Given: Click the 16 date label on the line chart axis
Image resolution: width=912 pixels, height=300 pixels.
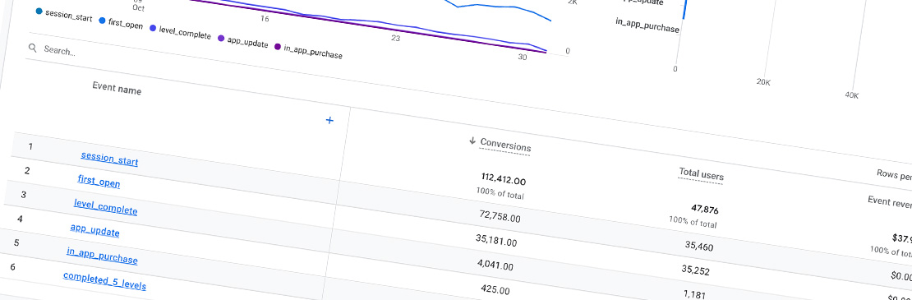Looking at the screenshot, I should (265, 19).
